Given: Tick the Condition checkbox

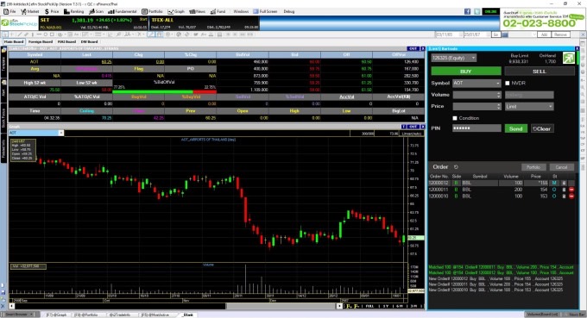Looking at the screenshot, I should [455, 118].
